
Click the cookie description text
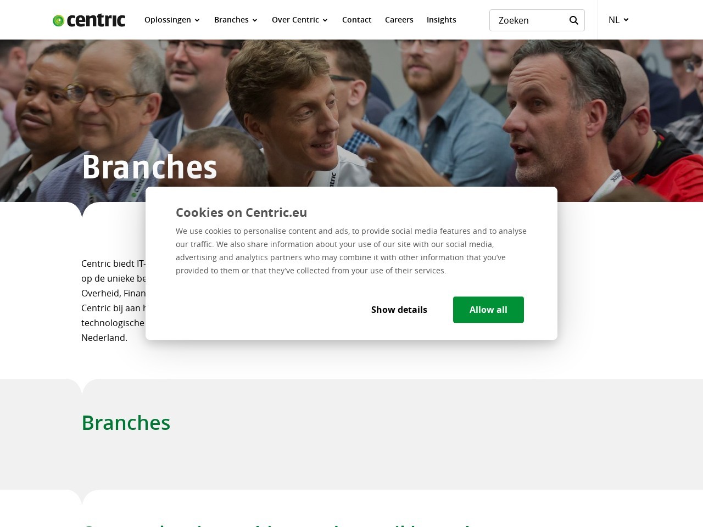click(x=351, y=251)
